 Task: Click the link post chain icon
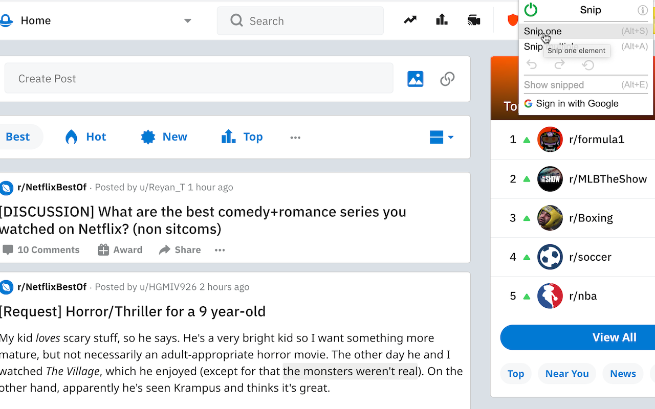(x=447, y=79)
